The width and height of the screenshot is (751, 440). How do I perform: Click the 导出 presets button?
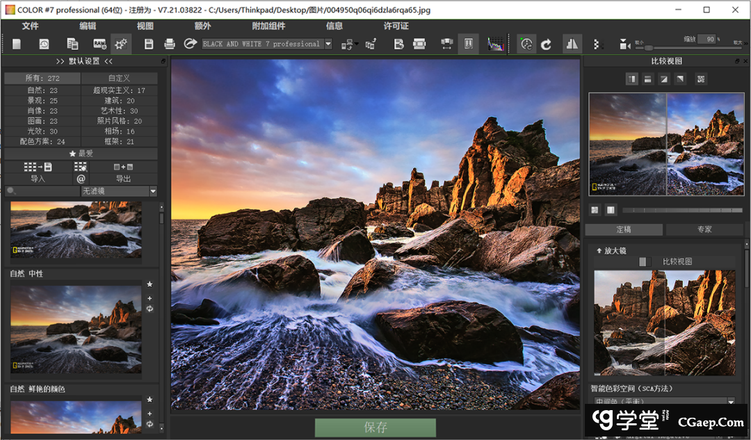coord(123,179)
